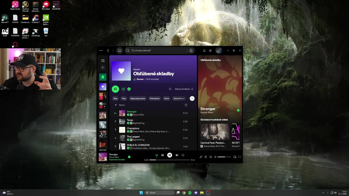The image size is (349, 196).
Task: Select the Soundtrack filter chip
Action: pyautogui.click(x=179, y=99)
